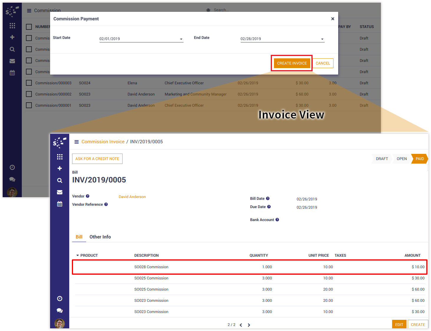Open the David Anderson vendor link
This screenshot has width=431, height=331.
[x=132, y=197]
